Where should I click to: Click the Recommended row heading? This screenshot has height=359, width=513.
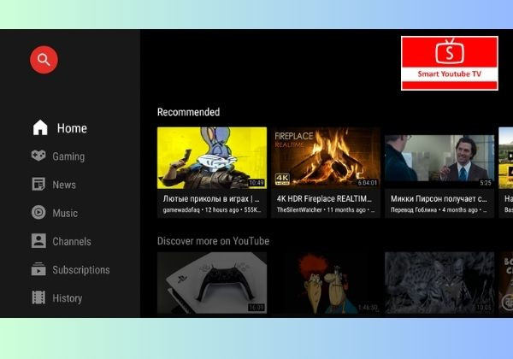pos(188,112)
